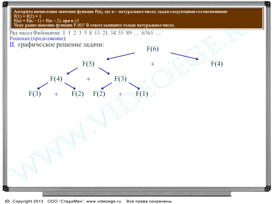The width and height of the screenshot is (272, 204).
Task: Click the F(3) node beneath F(5)
Action: (120, 79)
